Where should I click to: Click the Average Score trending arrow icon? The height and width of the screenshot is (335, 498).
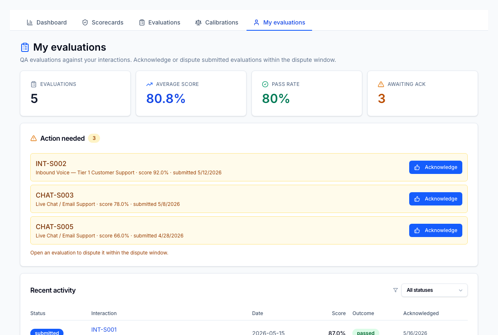[149, 84]
